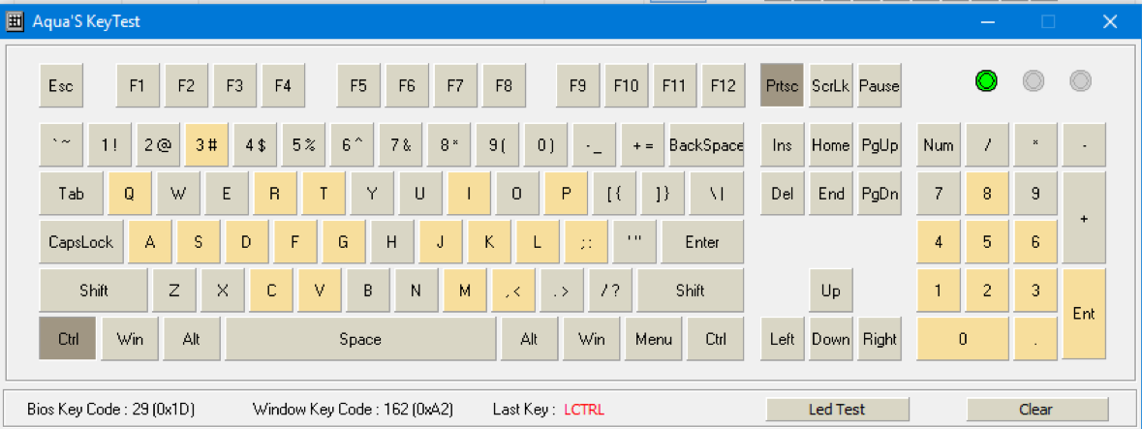This screenshot has width=1142, height=429.
Task: Click the Esc key button
Action: (x=61, y=85)
